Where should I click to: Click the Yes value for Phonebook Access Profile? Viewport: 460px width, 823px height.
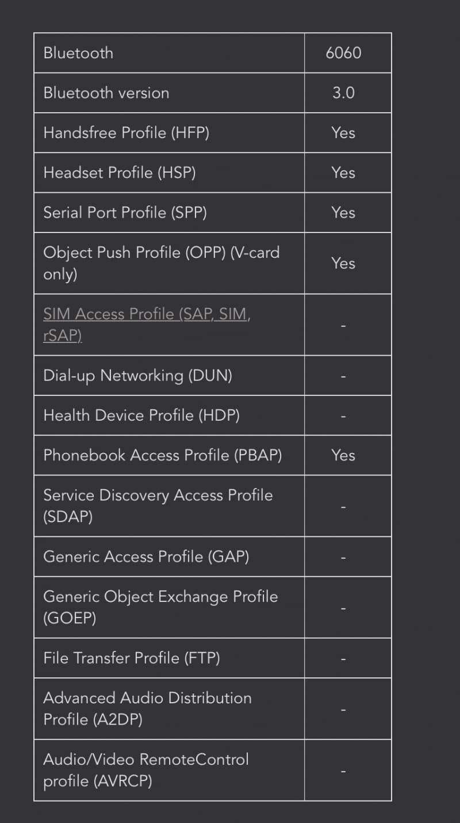pyautogui.click(x=343, y=455)
